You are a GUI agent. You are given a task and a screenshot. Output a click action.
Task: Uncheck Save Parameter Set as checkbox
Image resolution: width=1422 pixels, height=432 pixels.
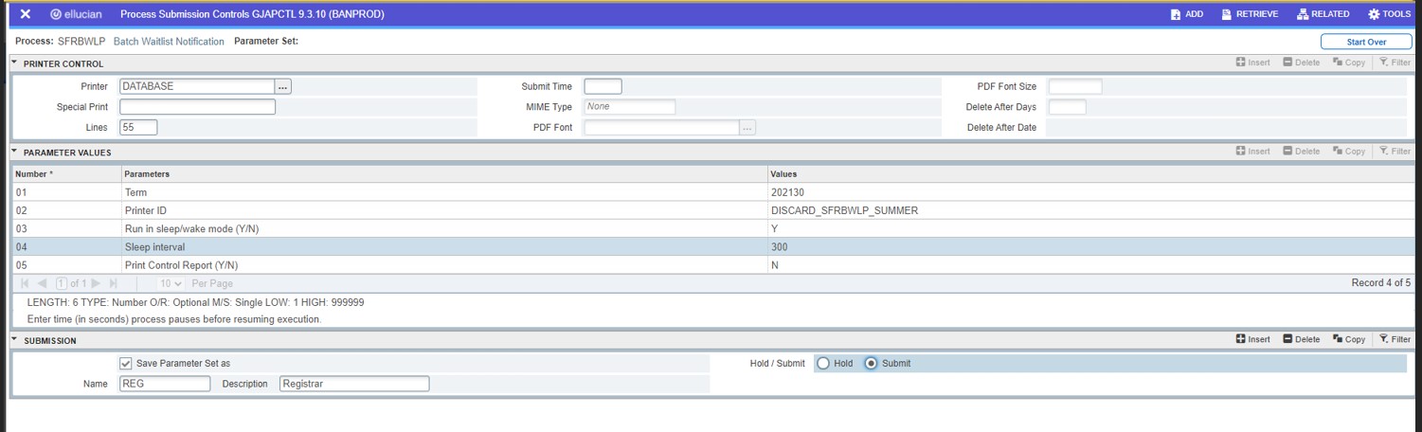tap(126, 364)
